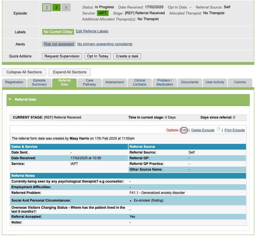Screen dimensions: 256x236
Task: Collapse the Referral Data section triangle
Action: 10,100
